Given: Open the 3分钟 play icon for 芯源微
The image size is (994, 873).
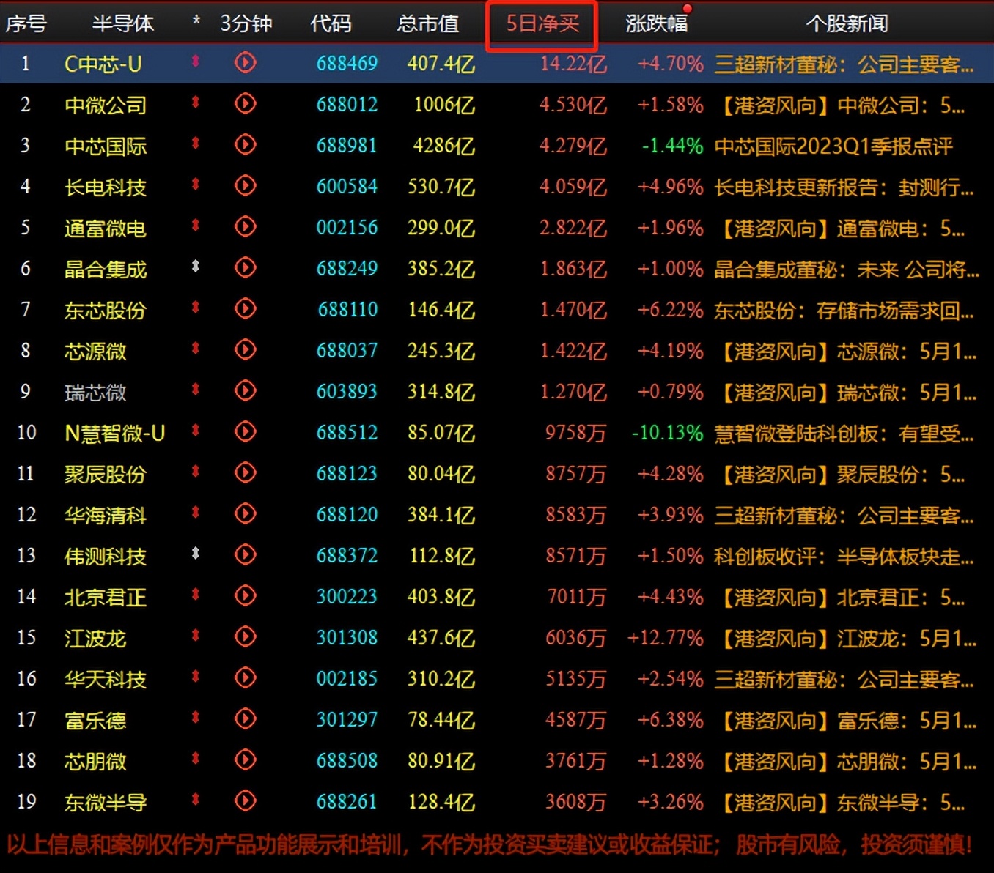Looking at the screenshot, I should (x=245, y=350).
